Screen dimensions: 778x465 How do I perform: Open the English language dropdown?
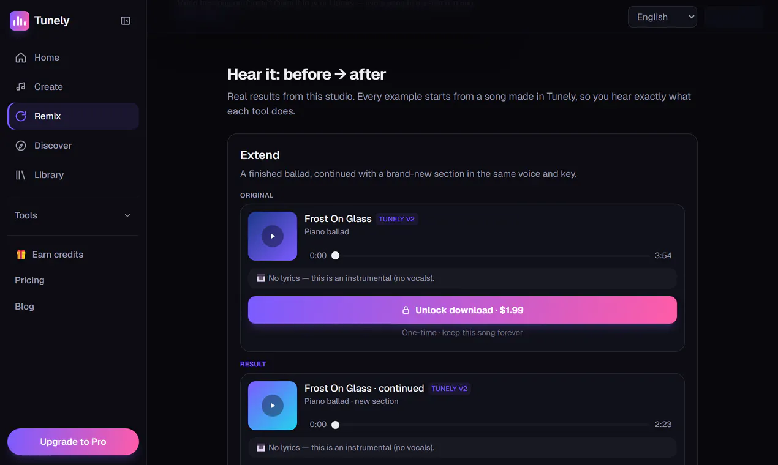point(662,17)
